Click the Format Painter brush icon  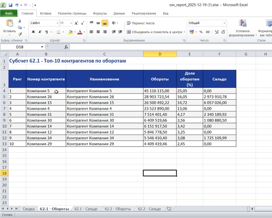pyautogui.click(x=20, y=35)
